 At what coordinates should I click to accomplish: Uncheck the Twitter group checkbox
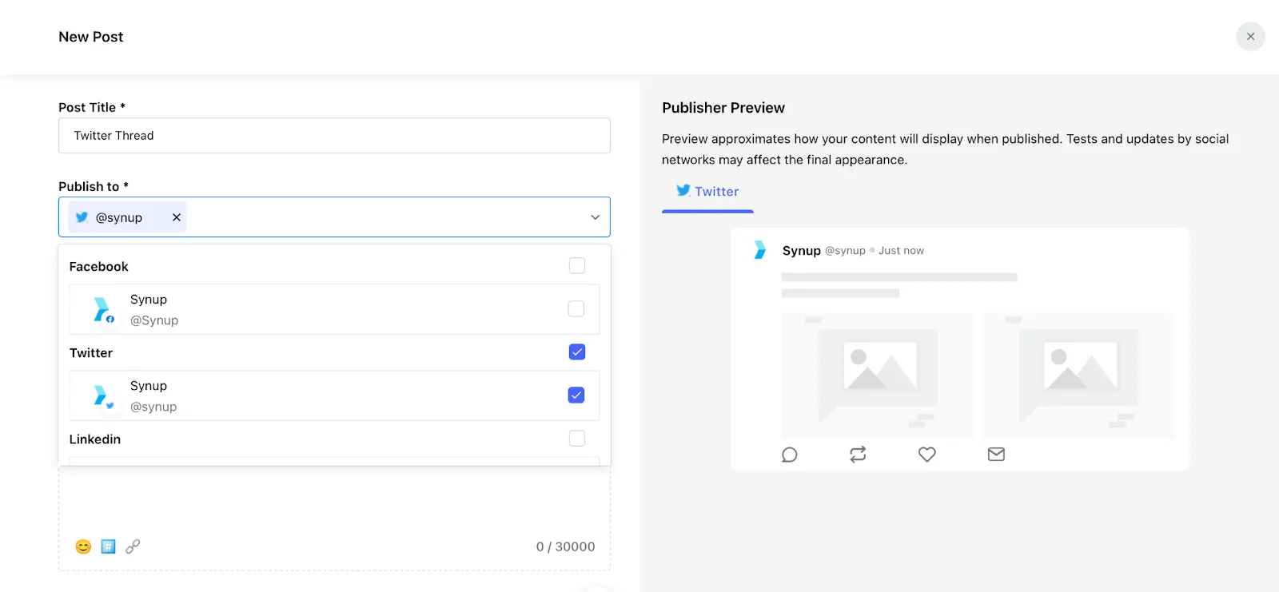pyautogui.click(x=577, y=352)
